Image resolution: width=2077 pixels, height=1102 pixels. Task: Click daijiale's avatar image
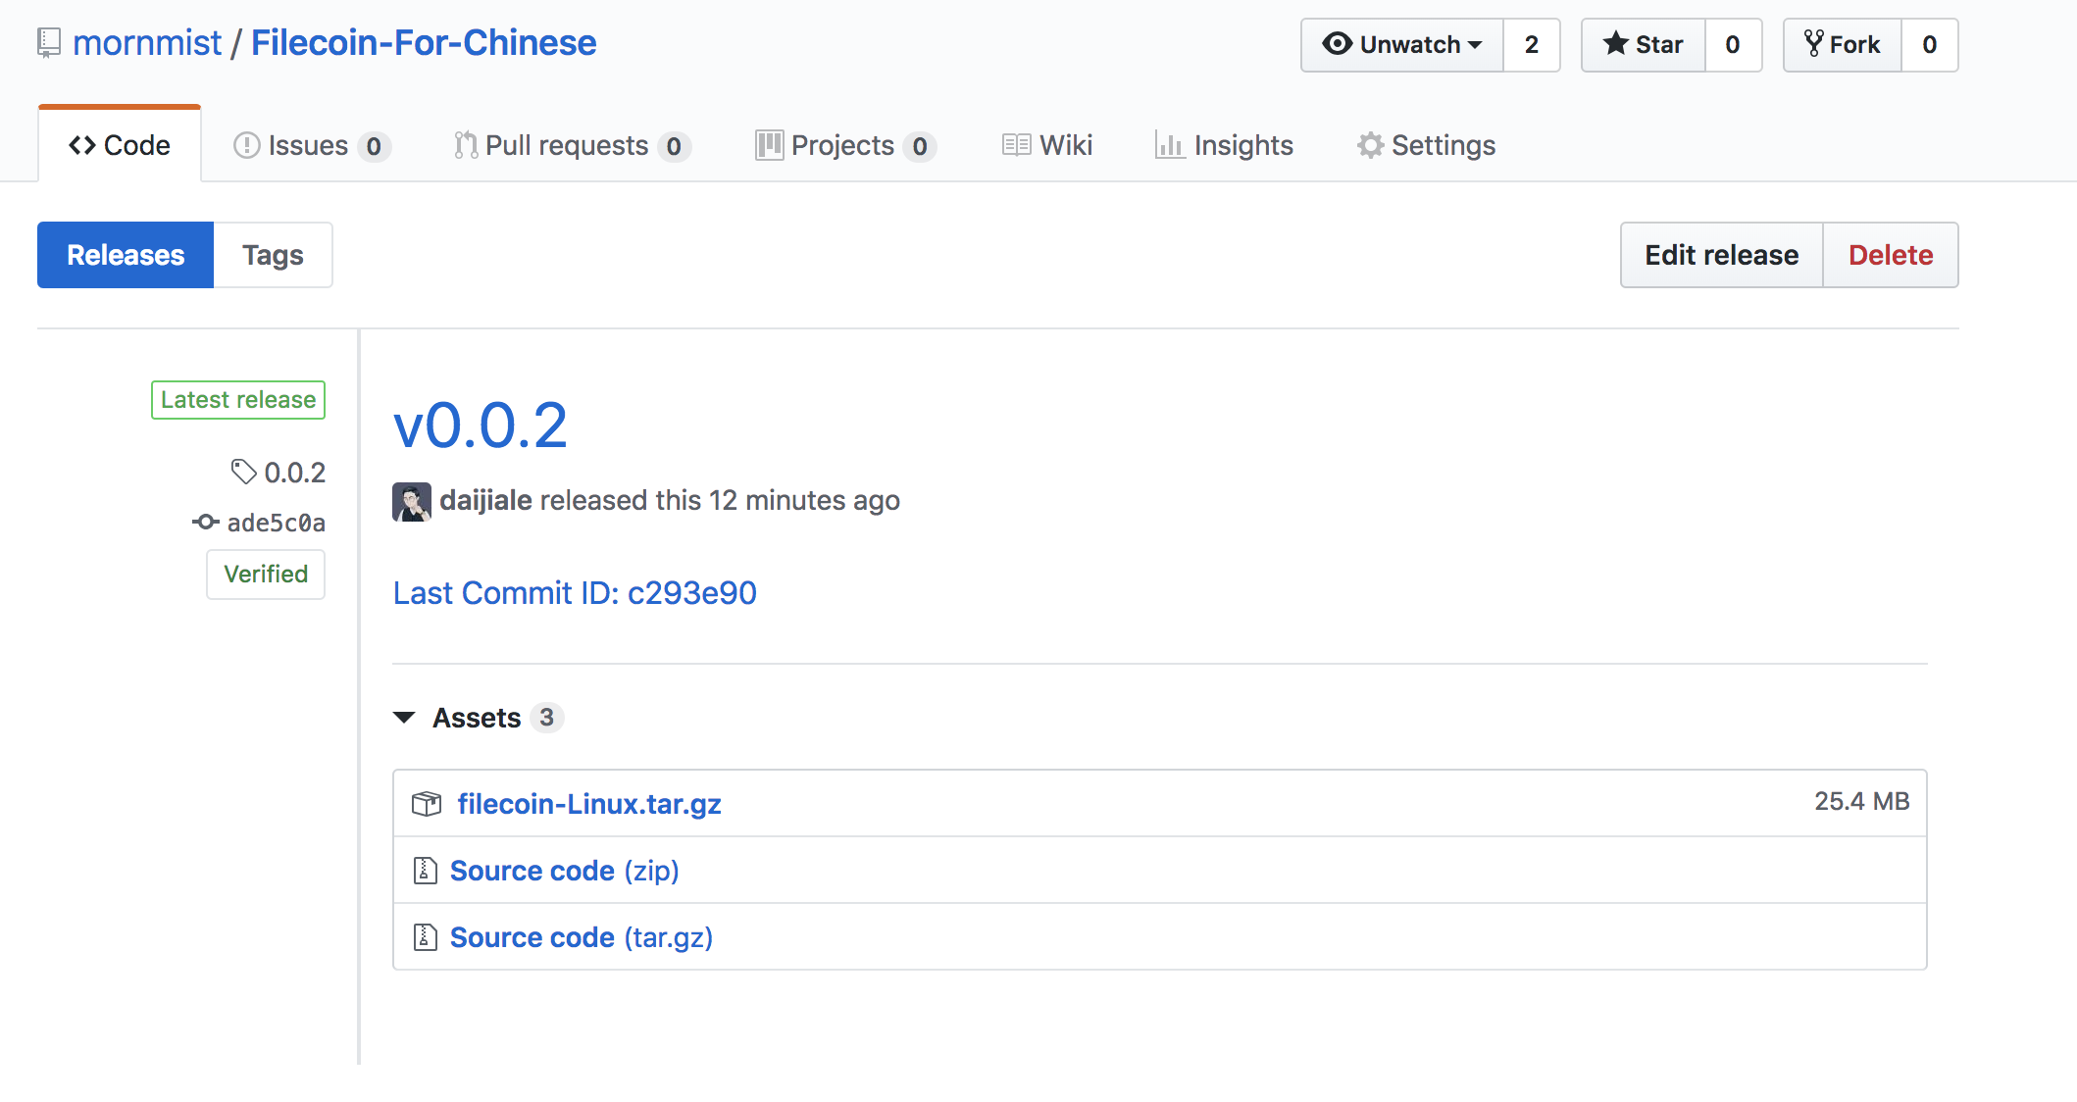412,501
